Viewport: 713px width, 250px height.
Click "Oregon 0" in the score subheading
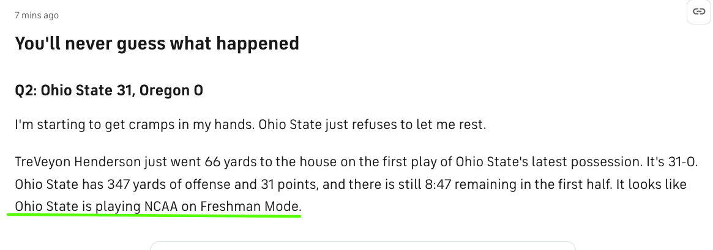171,90
